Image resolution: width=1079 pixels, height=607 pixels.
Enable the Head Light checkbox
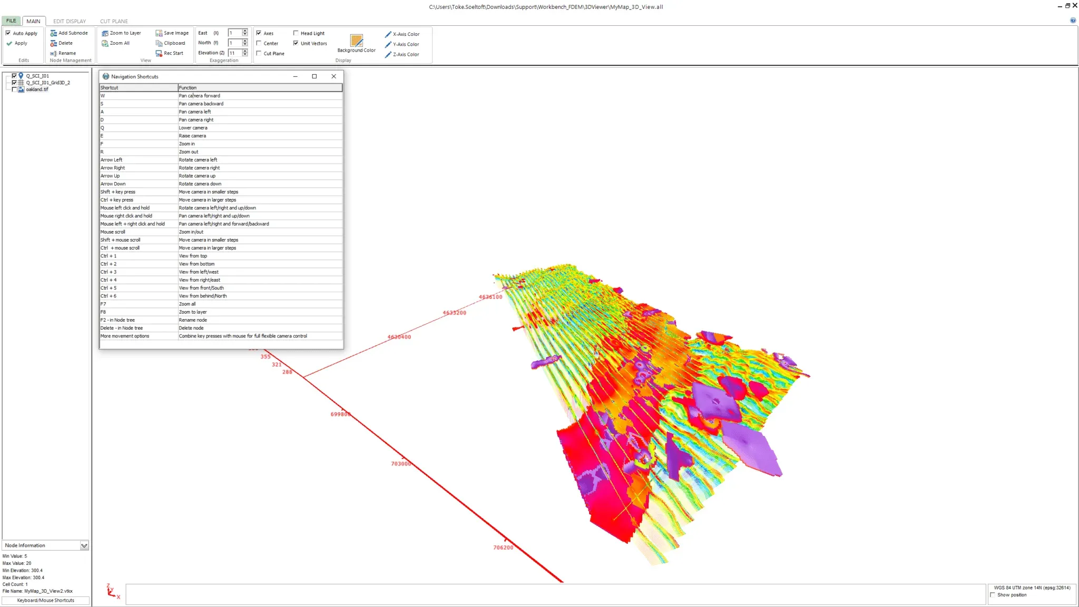point(296,33)
